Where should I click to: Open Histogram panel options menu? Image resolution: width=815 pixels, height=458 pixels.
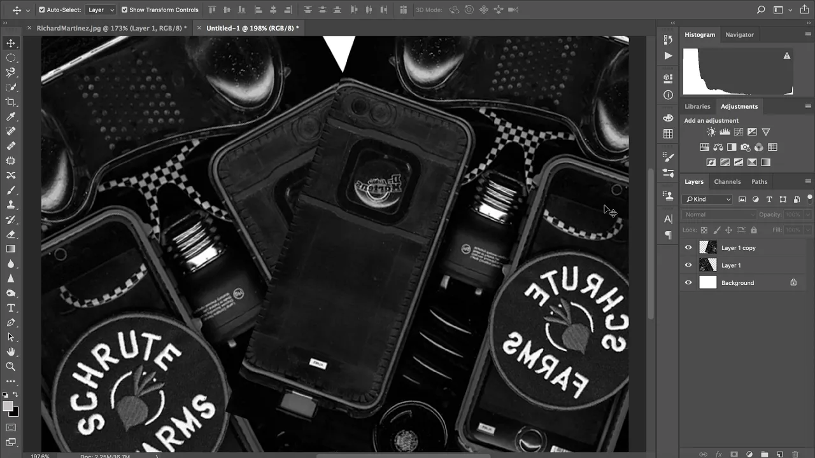(808, 34)
